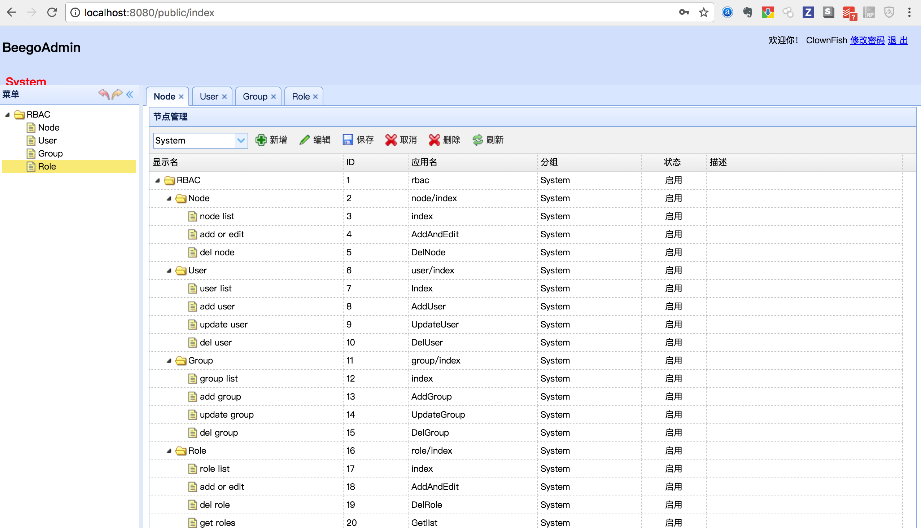921x528 pixels.
Task: Collapse the Group folder in node grid
Action: pyautogui.click(x=169, y=361)
